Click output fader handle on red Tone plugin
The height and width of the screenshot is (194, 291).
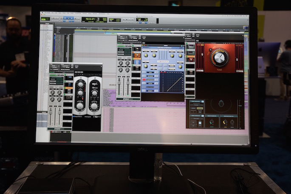pyautogui.click(x=237, y=60)
